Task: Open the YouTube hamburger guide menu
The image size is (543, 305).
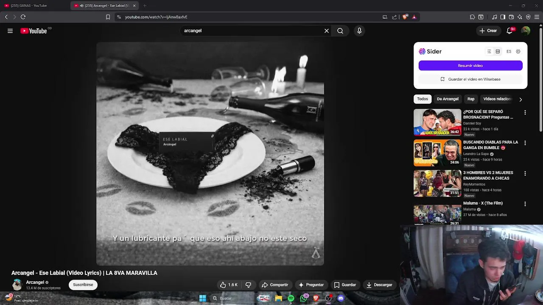Action: [10, 31]
